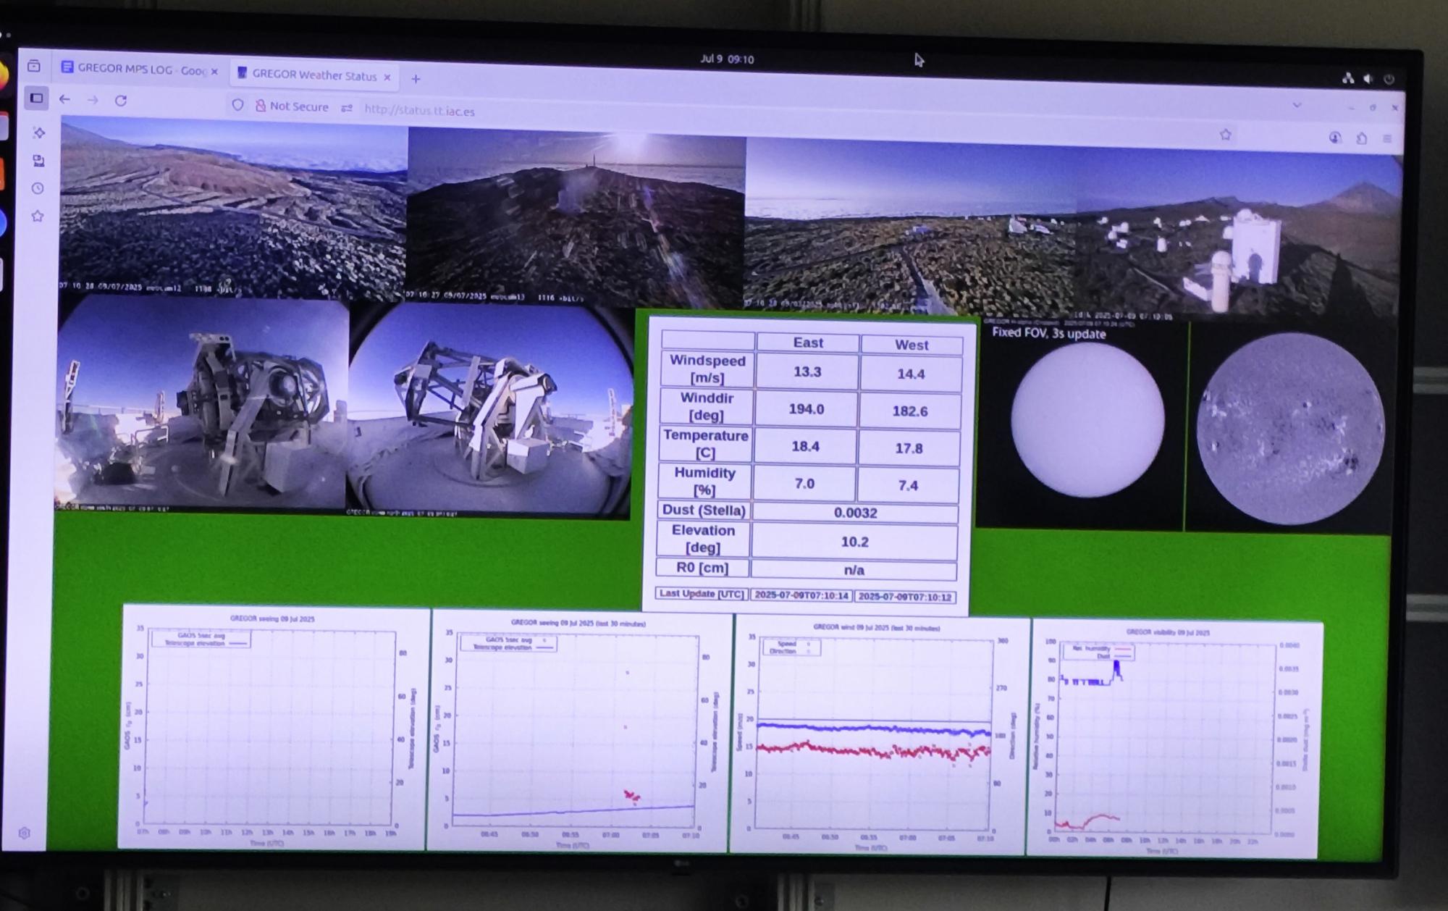Viewport: 1448px width, 911px height.
Task: Toggle the side panel with the panel icon
Action: tap(37, 97)
